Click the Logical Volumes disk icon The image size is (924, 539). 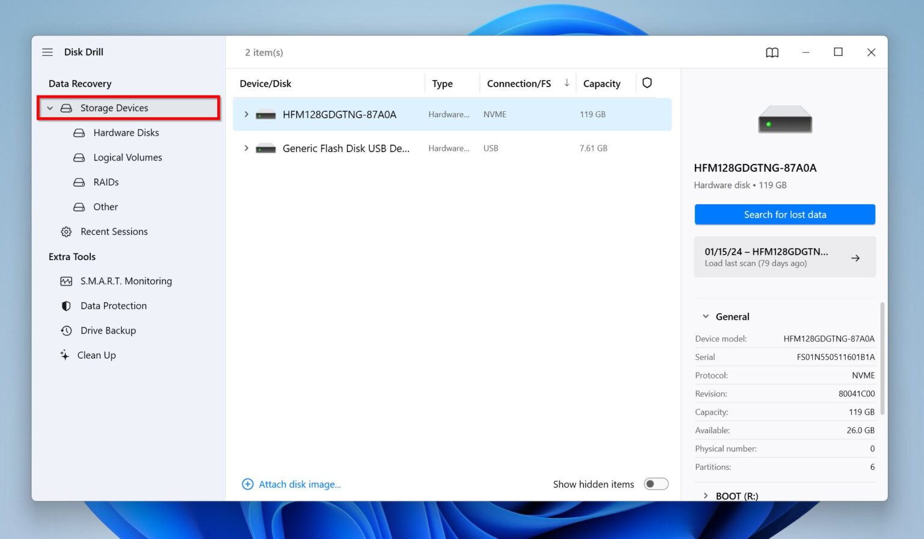pos(79,157)
